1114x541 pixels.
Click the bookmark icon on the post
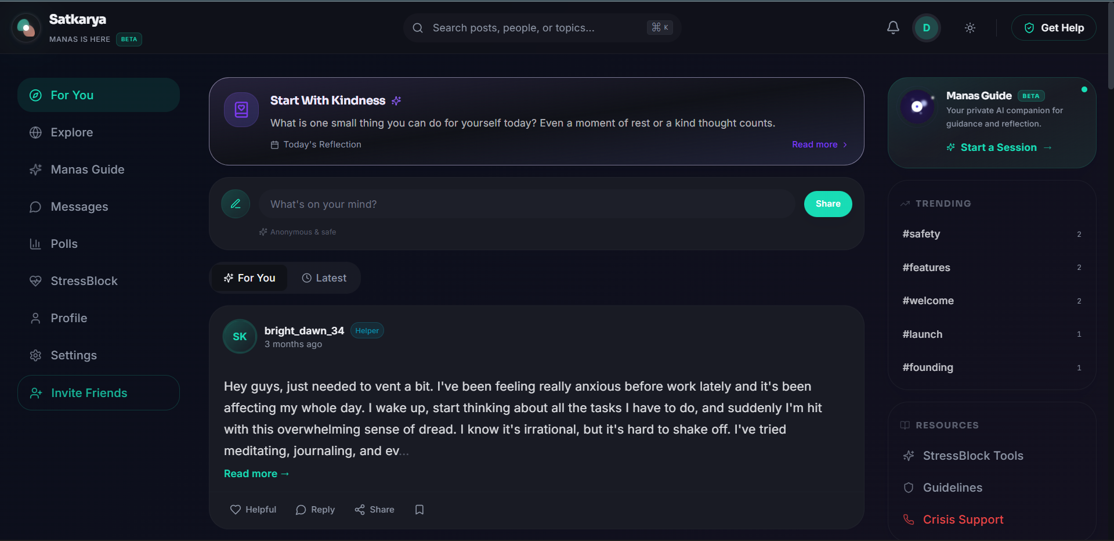(x=419, y=510)
